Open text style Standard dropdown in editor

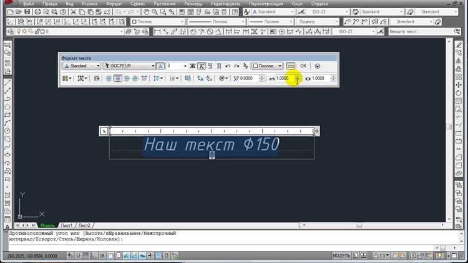pos(82,66)
